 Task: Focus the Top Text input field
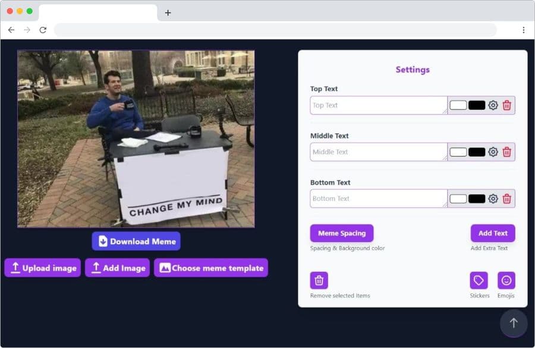pyautogui.click(x=379, y=105)
